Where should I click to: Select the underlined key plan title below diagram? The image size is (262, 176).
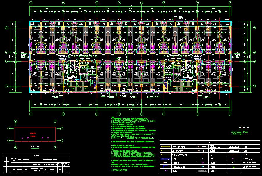(35, 147)
